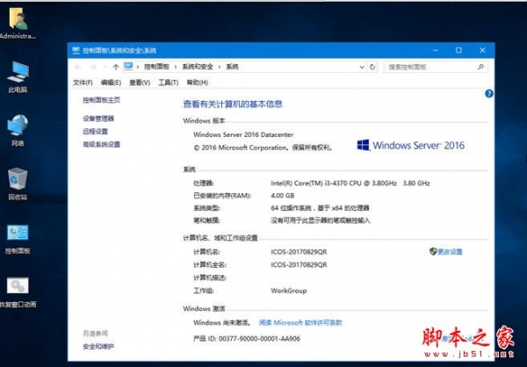Click the shield icon beside 更改设置
The height and width of the screenshot is (367, 527).
click(433, 251)
